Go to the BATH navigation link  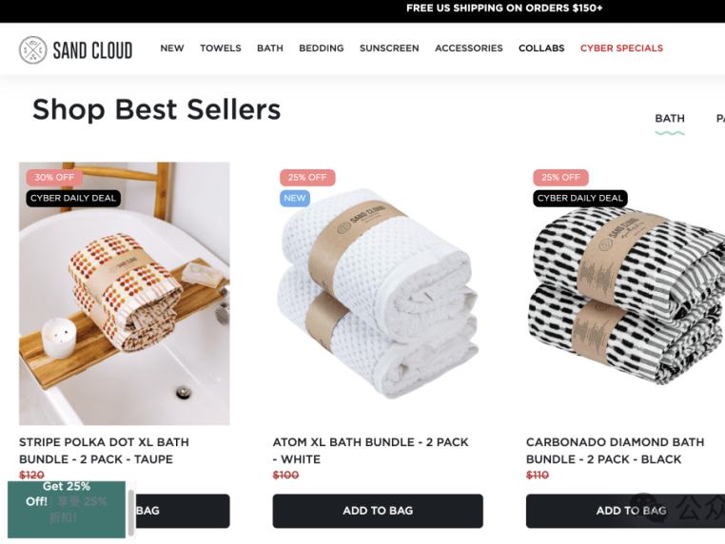click(270, 49)
